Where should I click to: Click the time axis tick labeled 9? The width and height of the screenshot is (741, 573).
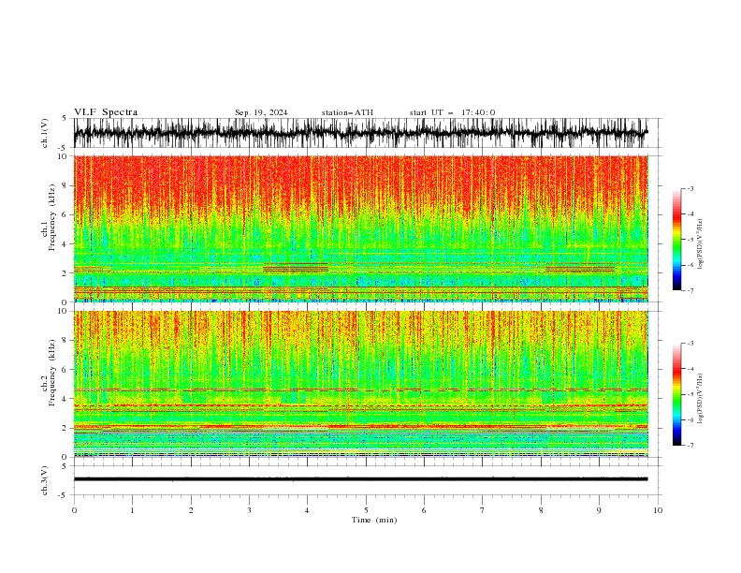[599, 510]
